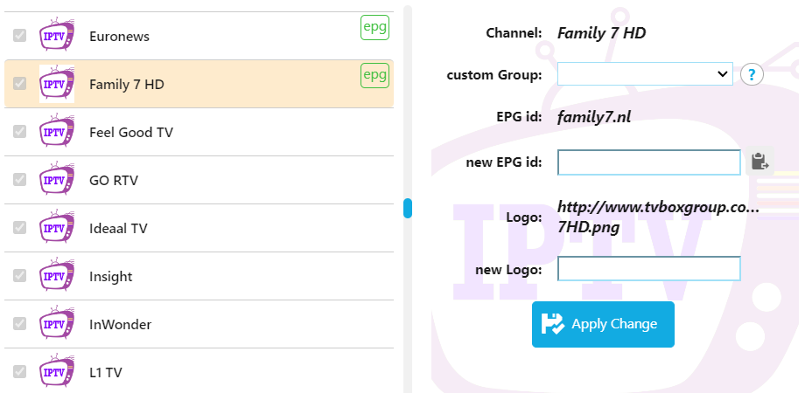The image size is (812, 393).
Task: Toggle the Euronews channel checkbox
Action: click(x=19, y=35)
